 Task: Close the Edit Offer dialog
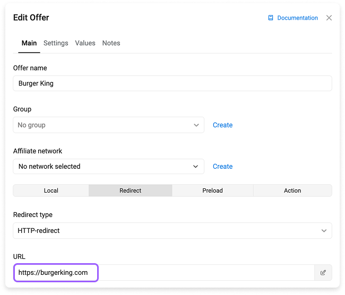(x=329, y=18)
